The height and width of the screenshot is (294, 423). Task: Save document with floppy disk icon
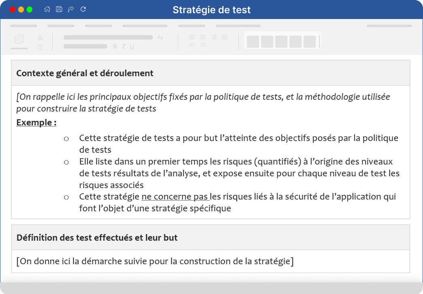(59, 9)
